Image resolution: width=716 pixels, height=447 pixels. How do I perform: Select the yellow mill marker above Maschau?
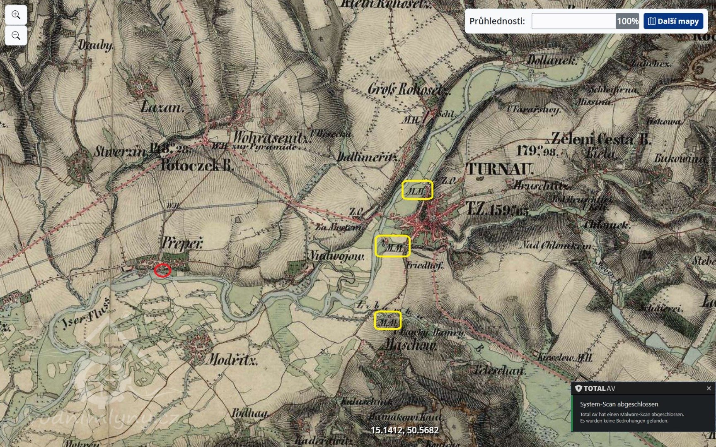tap(388, 320)
